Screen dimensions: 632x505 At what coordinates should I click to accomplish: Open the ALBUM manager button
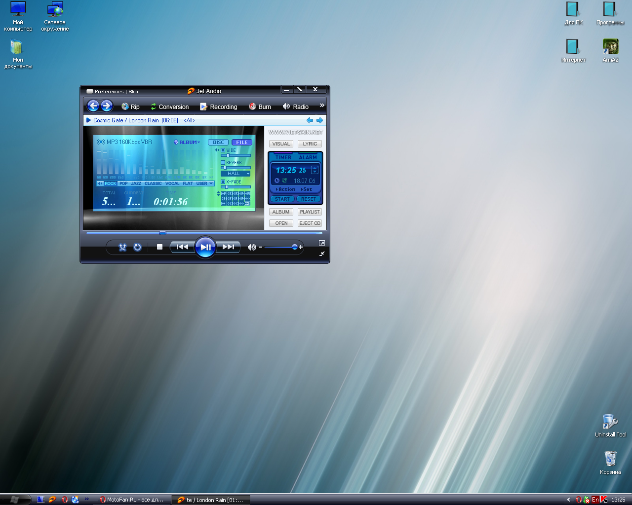[281, 212]
